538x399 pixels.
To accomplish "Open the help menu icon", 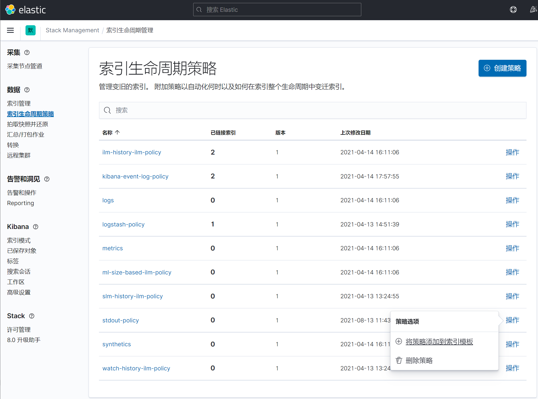I will tap(513, 10).
